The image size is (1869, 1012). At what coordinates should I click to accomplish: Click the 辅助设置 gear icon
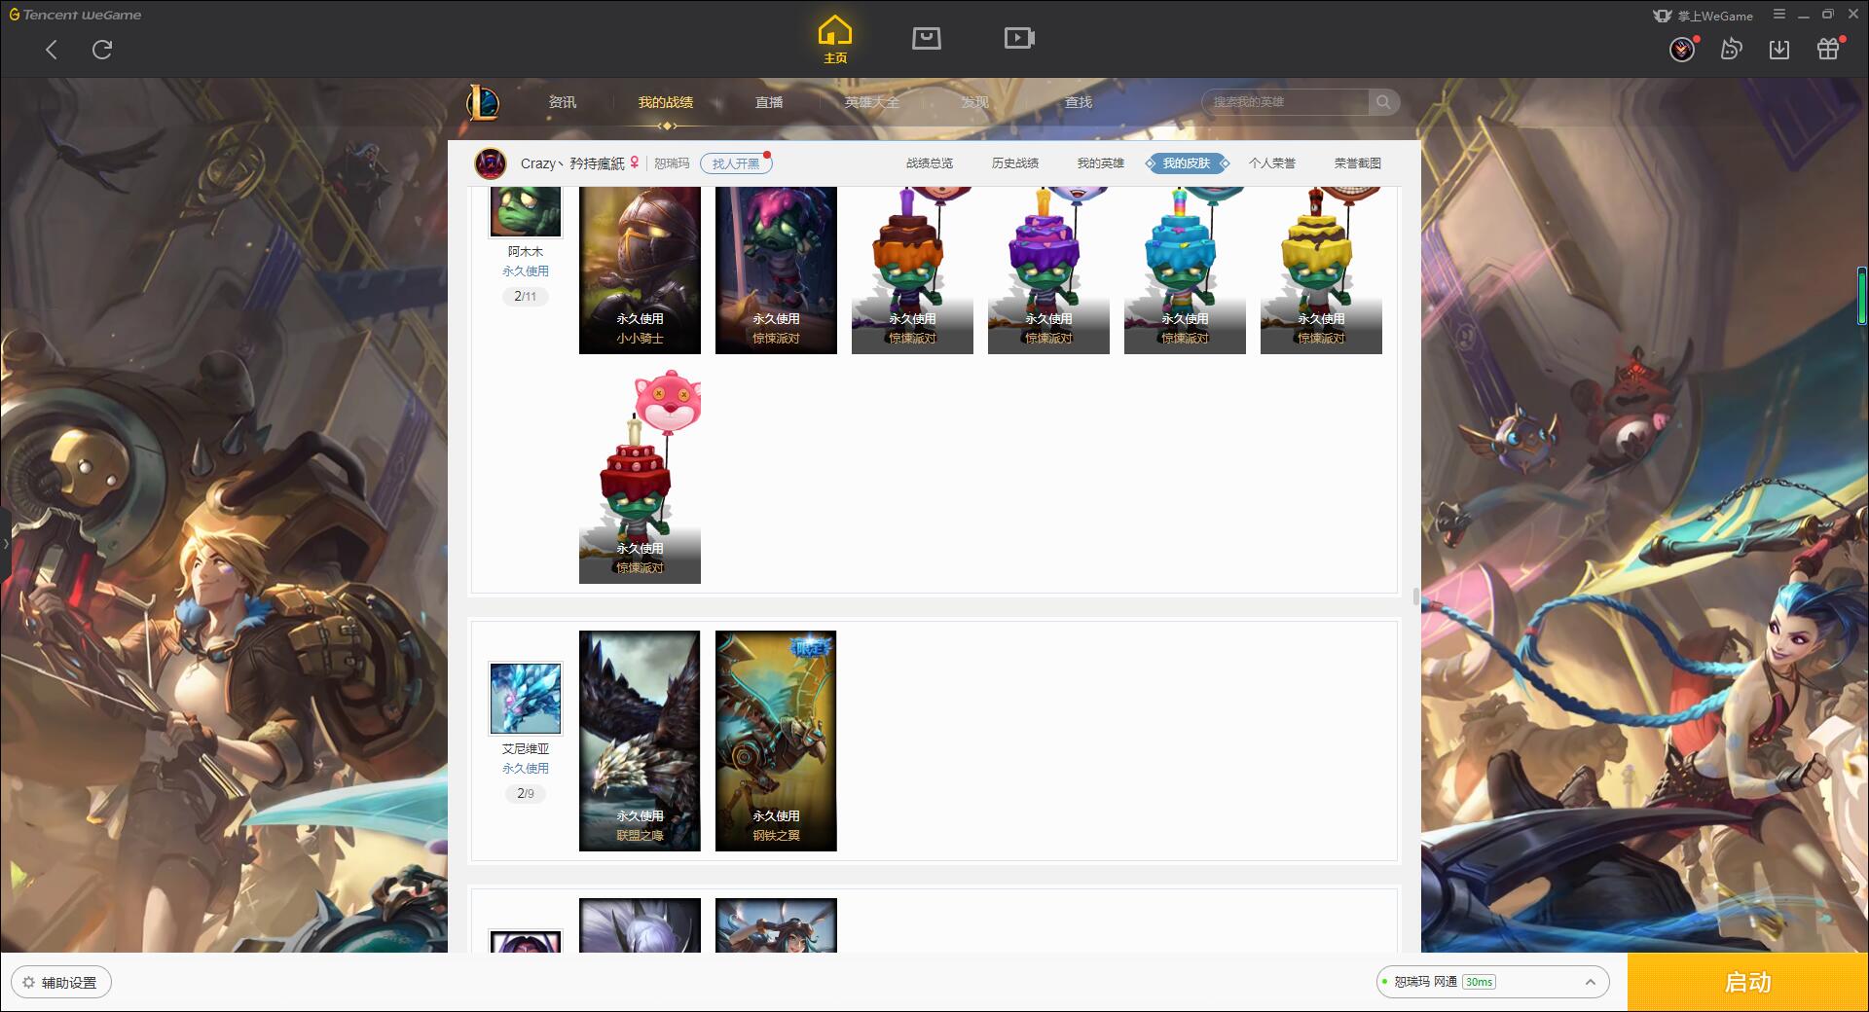28,983
